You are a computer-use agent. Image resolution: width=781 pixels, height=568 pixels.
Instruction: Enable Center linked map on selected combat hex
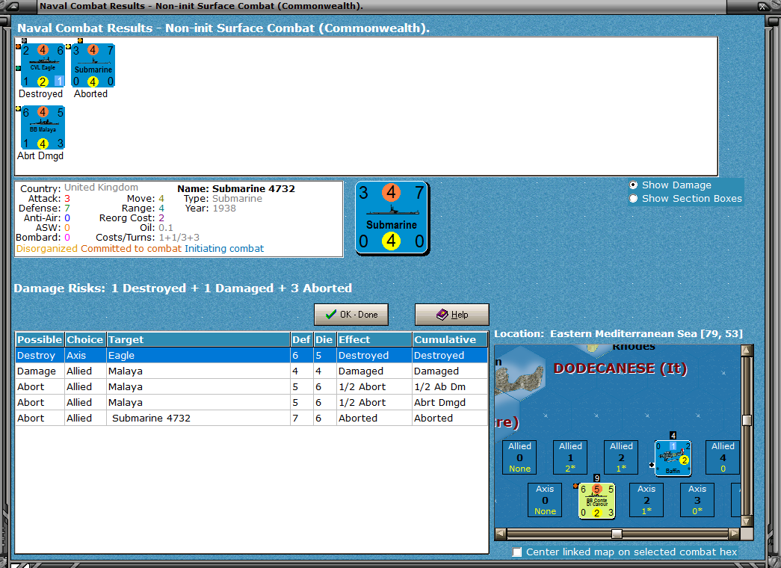(x=517, y=552)
